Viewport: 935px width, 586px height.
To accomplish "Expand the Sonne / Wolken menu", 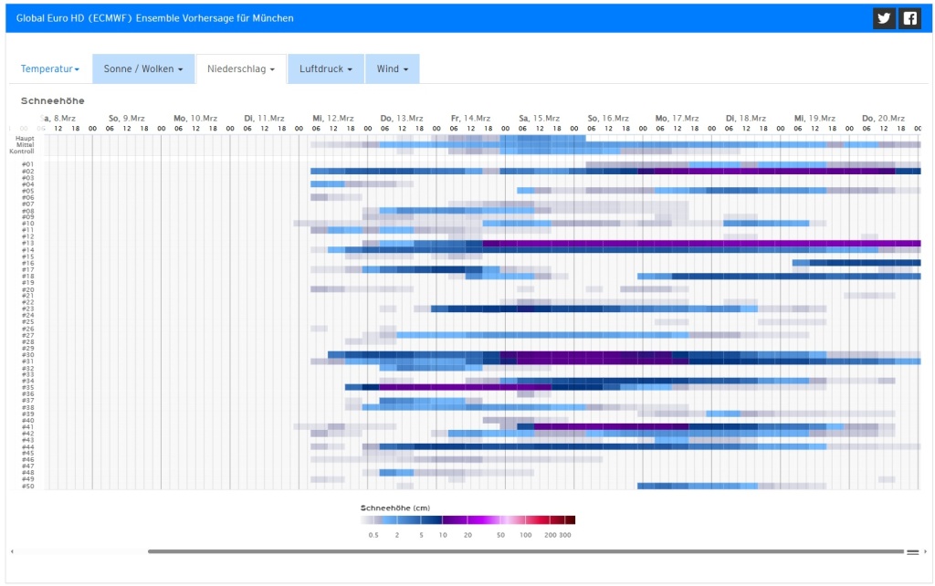I will point(143,69).
